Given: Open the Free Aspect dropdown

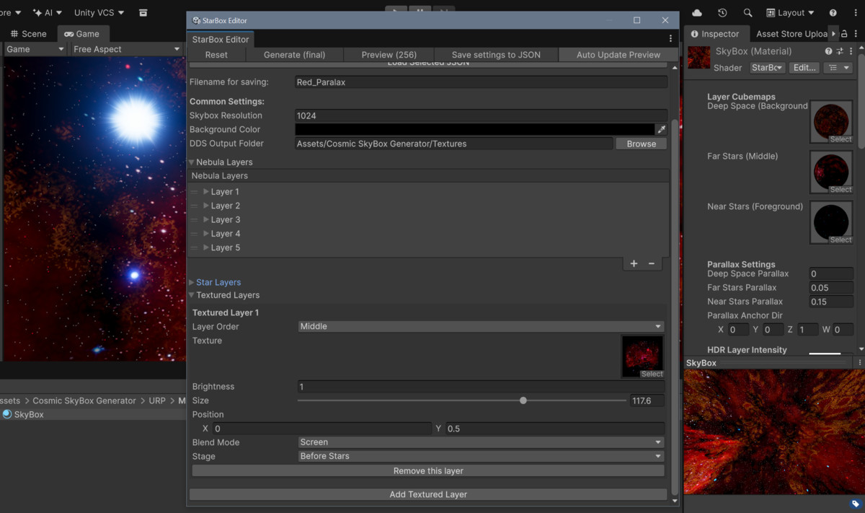Looking at the screenshot, I should tap(127, 49).
